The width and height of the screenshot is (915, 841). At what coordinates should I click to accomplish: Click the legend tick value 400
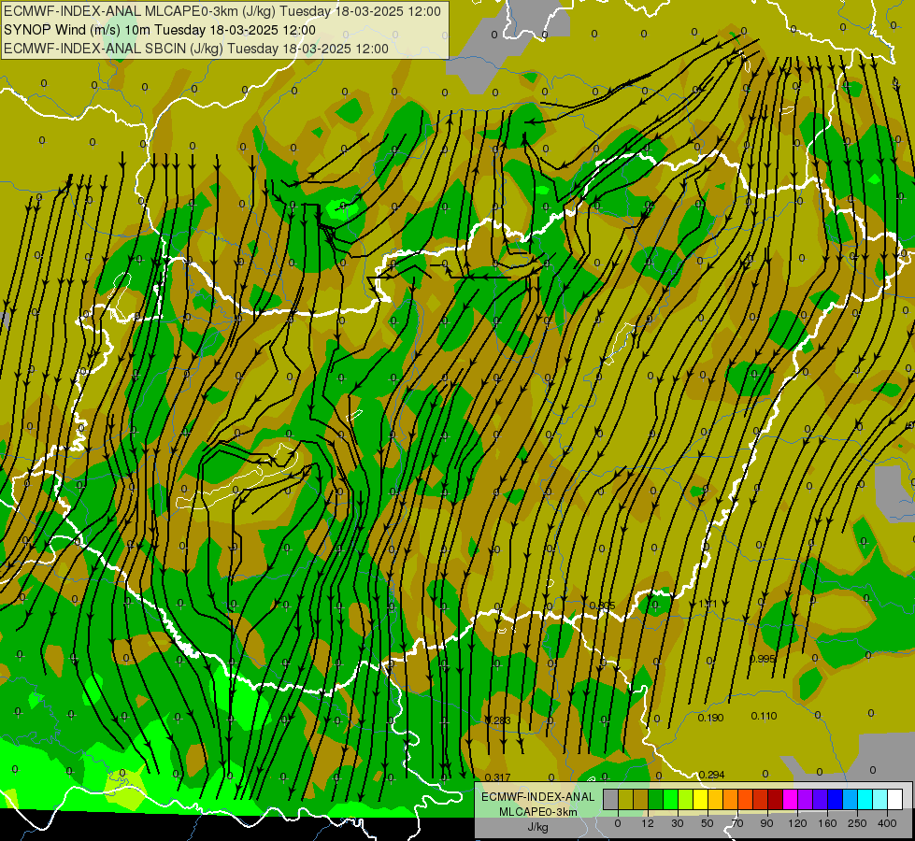coord(887,823)
